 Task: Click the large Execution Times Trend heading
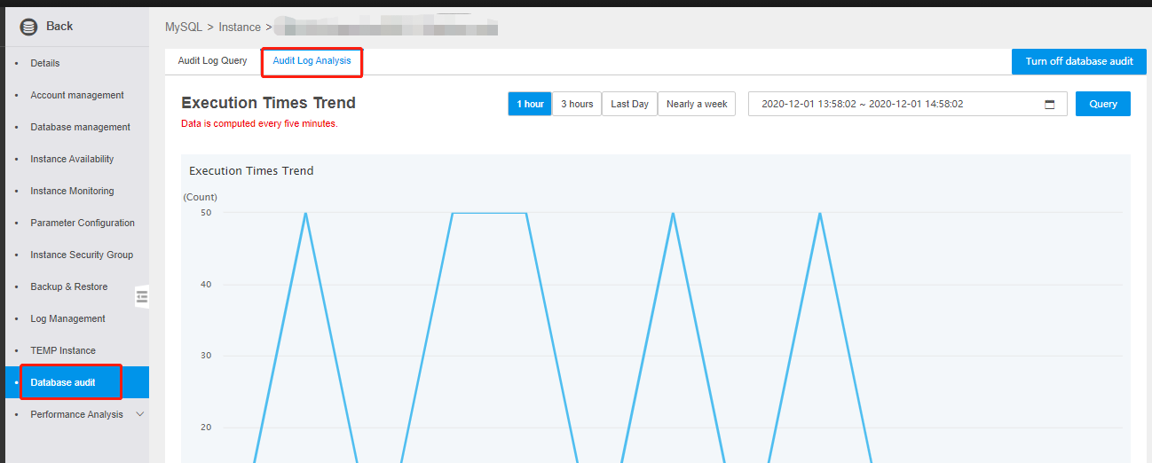(268, 103)
